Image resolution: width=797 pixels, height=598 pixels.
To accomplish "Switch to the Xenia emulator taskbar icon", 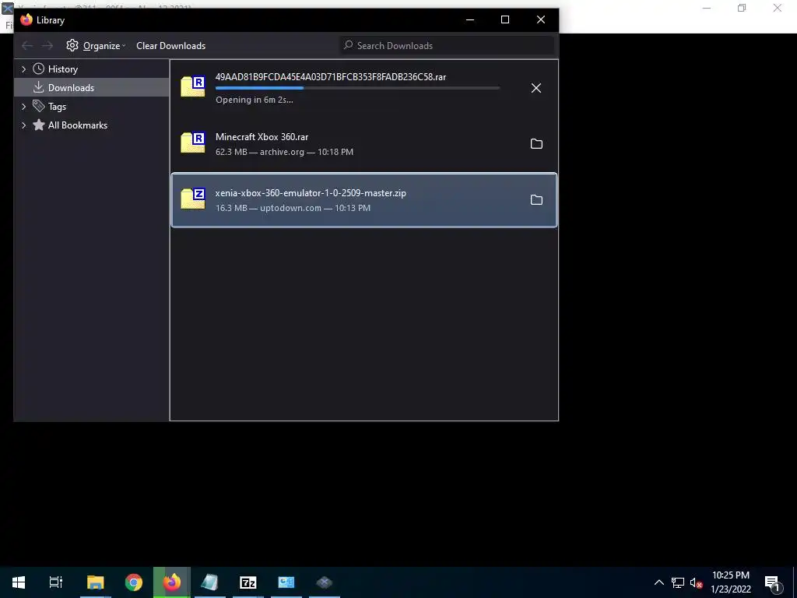I will 325,582.
